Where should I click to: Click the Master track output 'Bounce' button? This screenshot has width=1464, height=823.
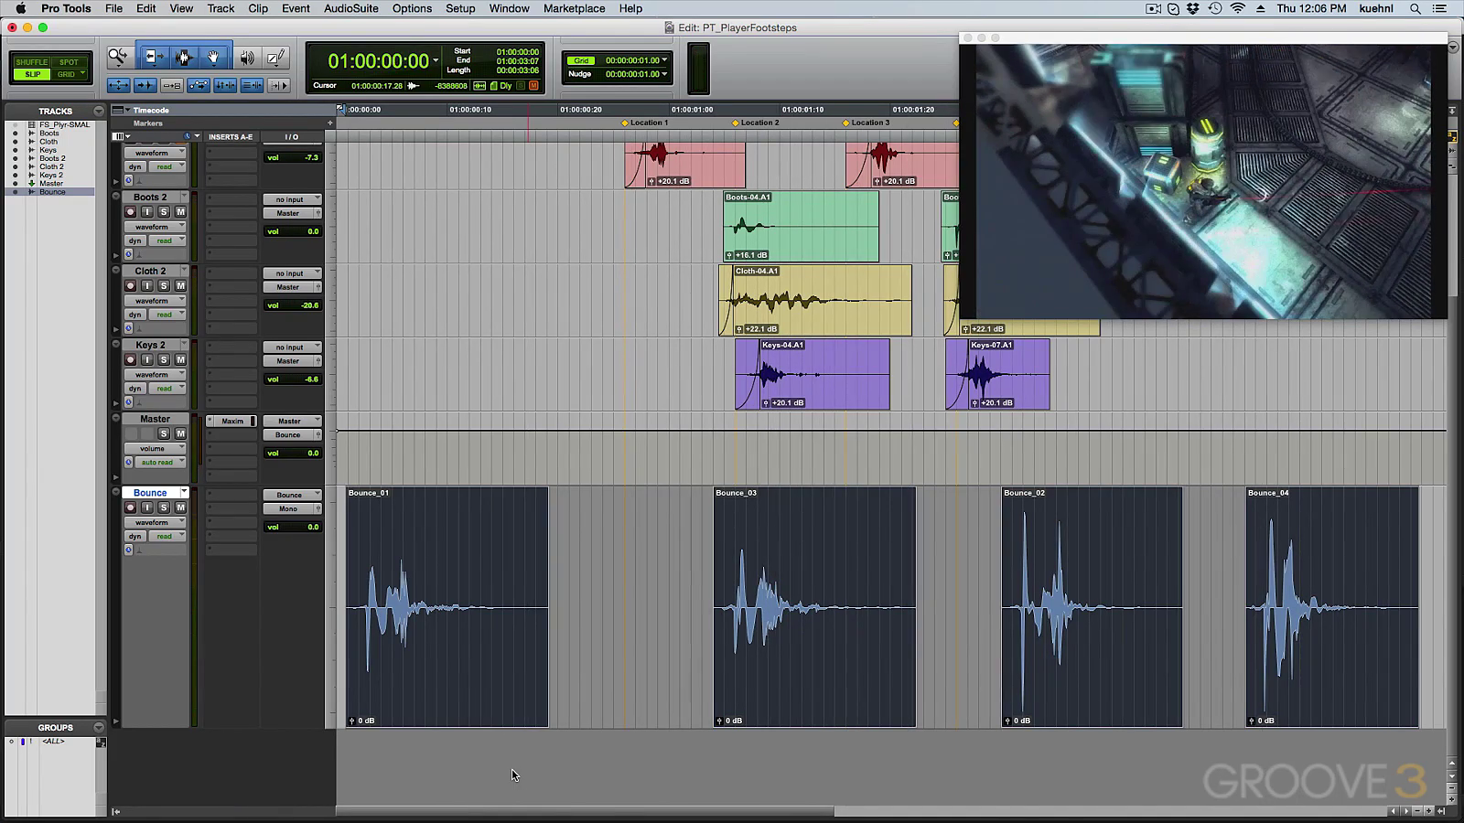293,434
